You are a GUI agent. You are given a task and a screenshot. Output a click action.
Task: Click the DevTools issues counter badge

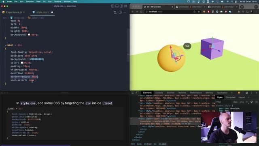240,93
